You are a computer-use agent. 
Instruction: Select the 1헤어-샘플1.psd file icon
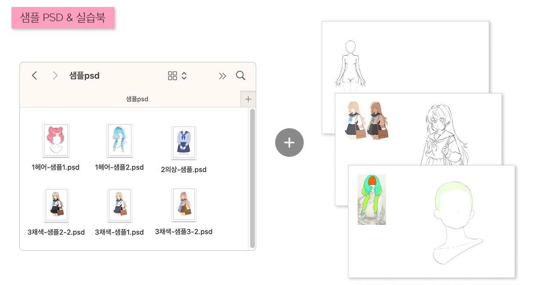tap(56, 140)
